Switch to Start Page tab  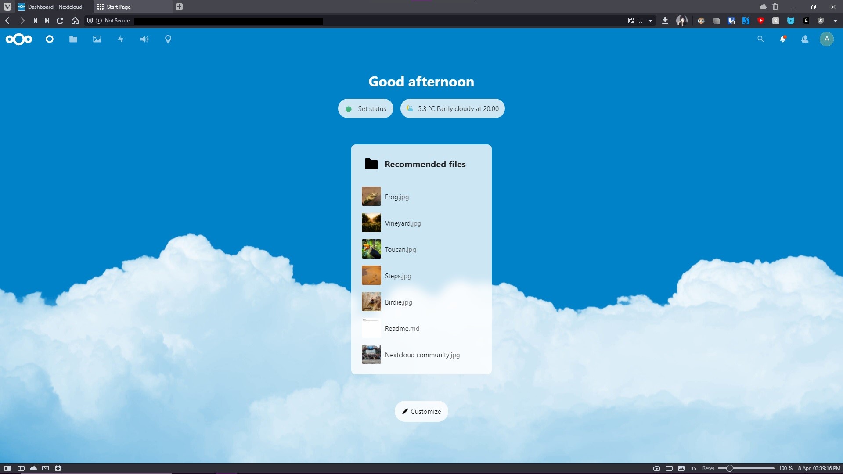(x=134, y=7)
